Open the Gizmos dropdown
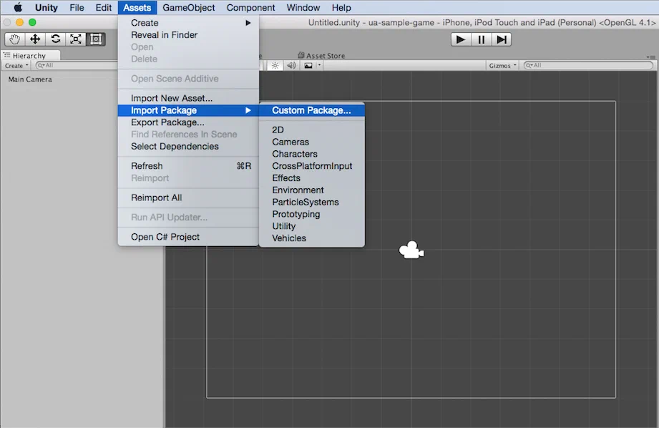Viewport: 659px width, 428px height. click(x=502, y=65)
